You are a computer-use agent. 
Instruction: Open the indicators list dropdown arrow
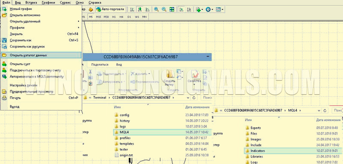(202, 9)
